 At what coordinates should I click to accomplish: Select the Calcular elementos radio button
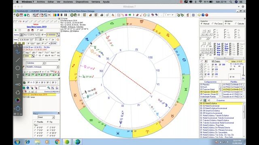(236, 24)
